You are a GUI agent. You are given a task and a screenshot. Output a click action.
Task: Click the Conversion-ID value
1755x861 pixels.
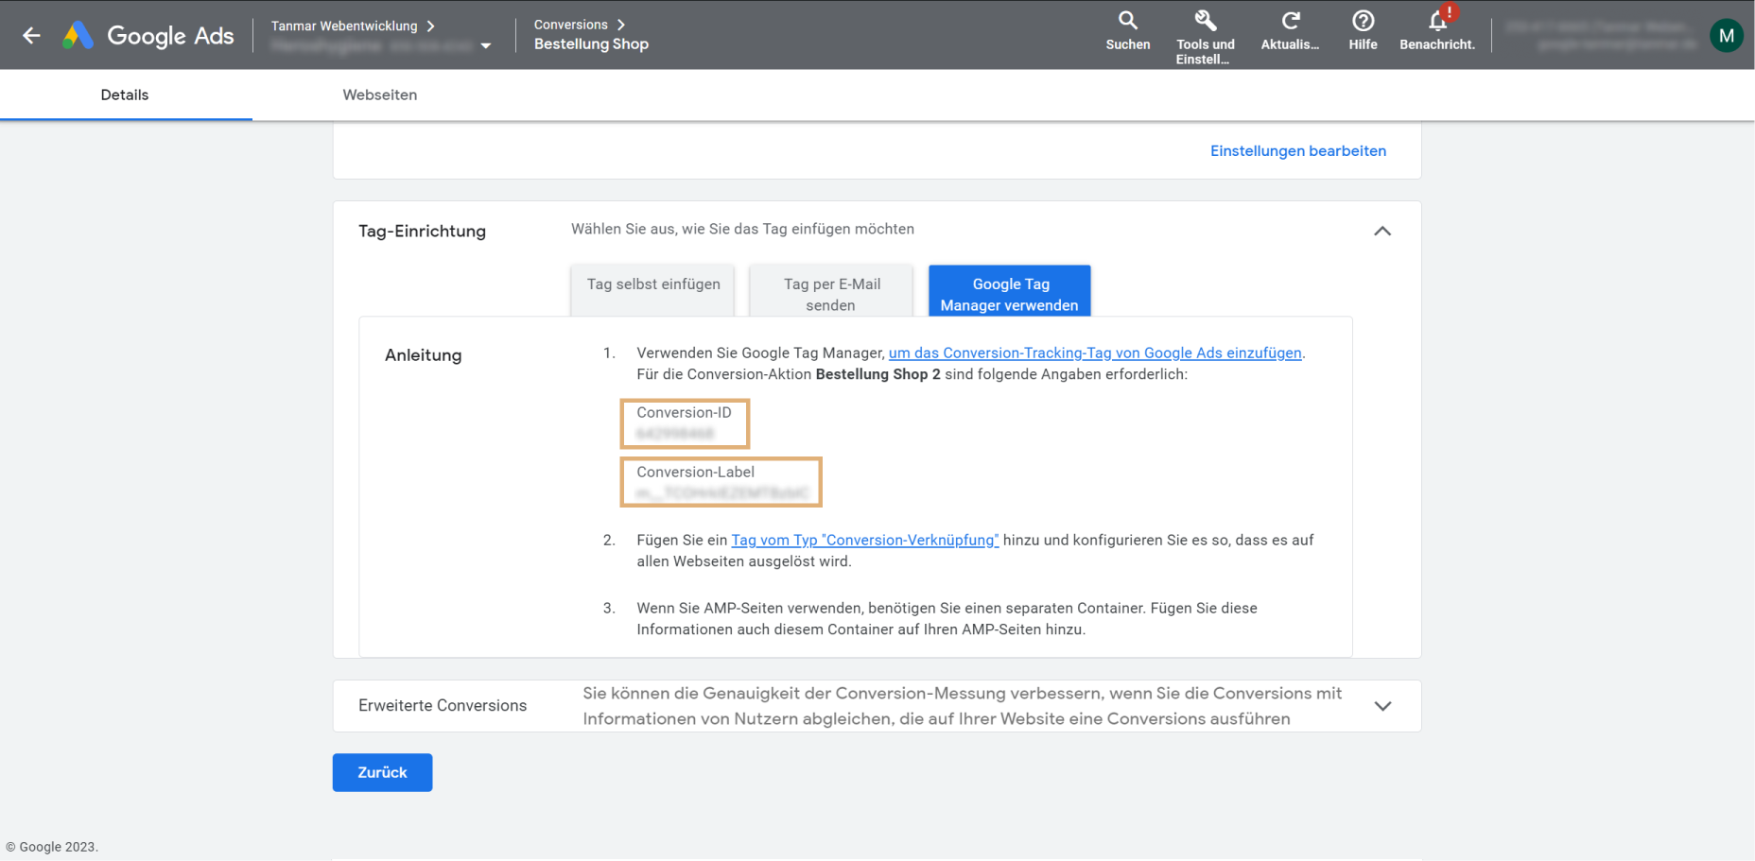click(675, 434)
